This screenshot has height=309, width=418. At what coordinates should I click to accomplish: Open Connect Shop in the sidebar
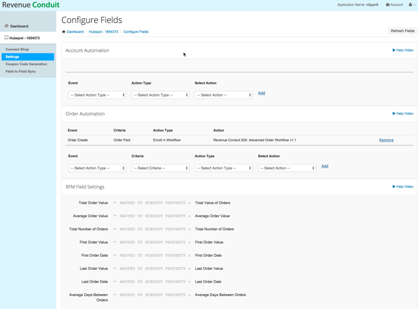pos(17,50)
